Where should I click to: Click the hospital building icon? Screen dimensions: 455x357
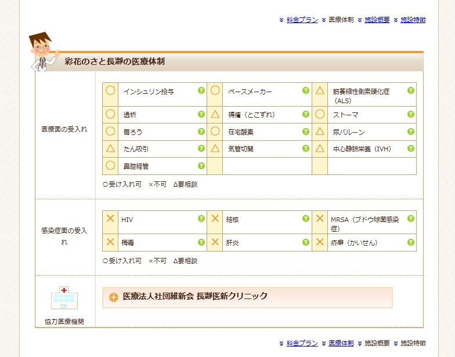click(64, 298)
